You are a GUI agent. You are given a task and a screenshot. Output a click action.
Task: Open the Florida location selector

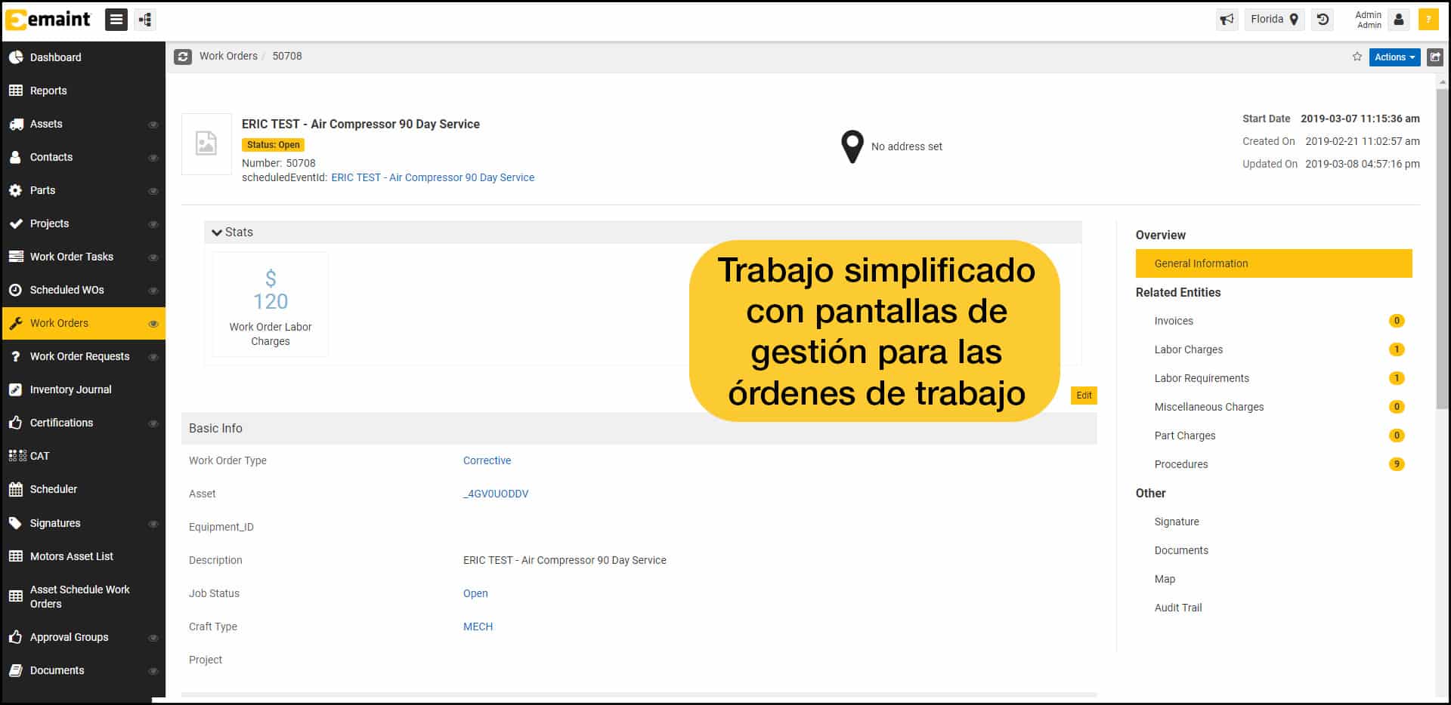[x=1273, y=20]
